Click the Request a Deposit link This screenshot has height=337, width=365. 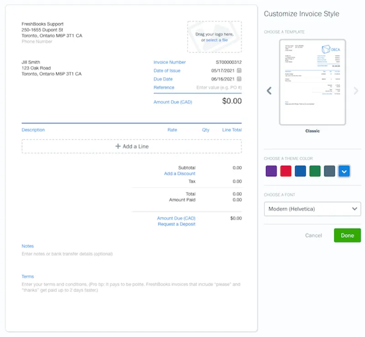177,224
